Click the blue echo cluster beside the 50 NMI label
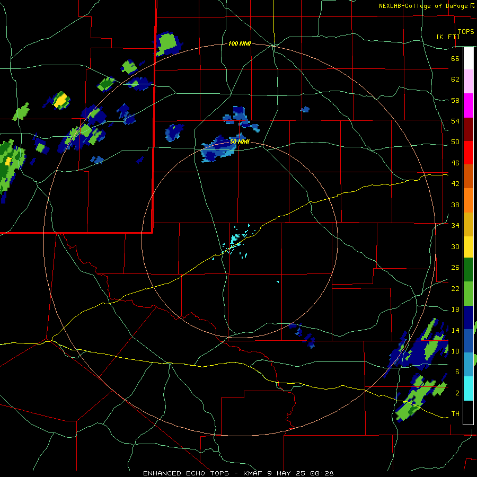 (x=222, y=148)
